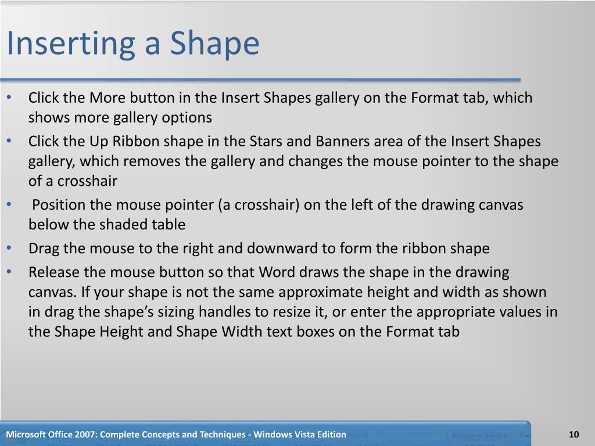This screenshot has width=595, height=446.
Task: Select the bullet starting "Click the Up Ribbon shape"
Action: [x=293, y=161]
